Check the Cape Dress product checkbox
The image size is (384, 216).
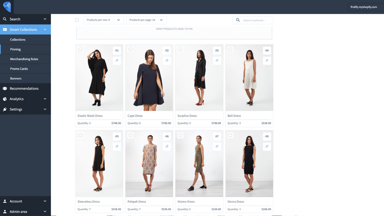point(130,49)
